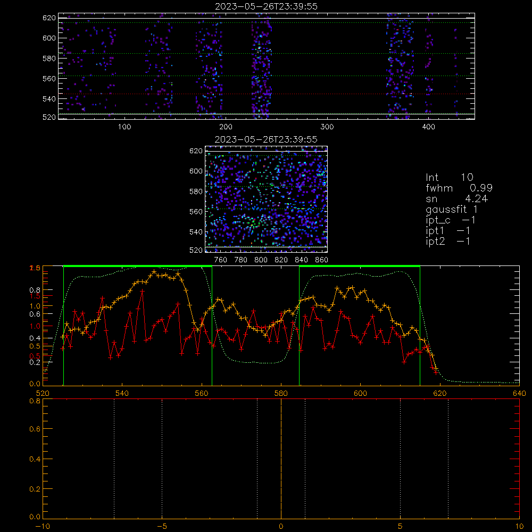This screenshot has height=532, width=532.
Task: Click the 10 x-axis label of the bottom plot
Action: [519, 527]
